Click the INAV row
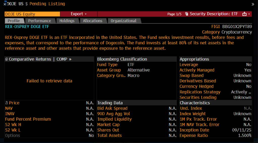The image size is (258, 143). coord(49,114)
